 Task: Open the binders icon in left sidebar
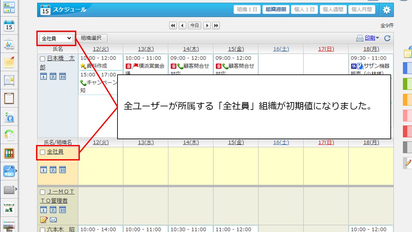9,153
